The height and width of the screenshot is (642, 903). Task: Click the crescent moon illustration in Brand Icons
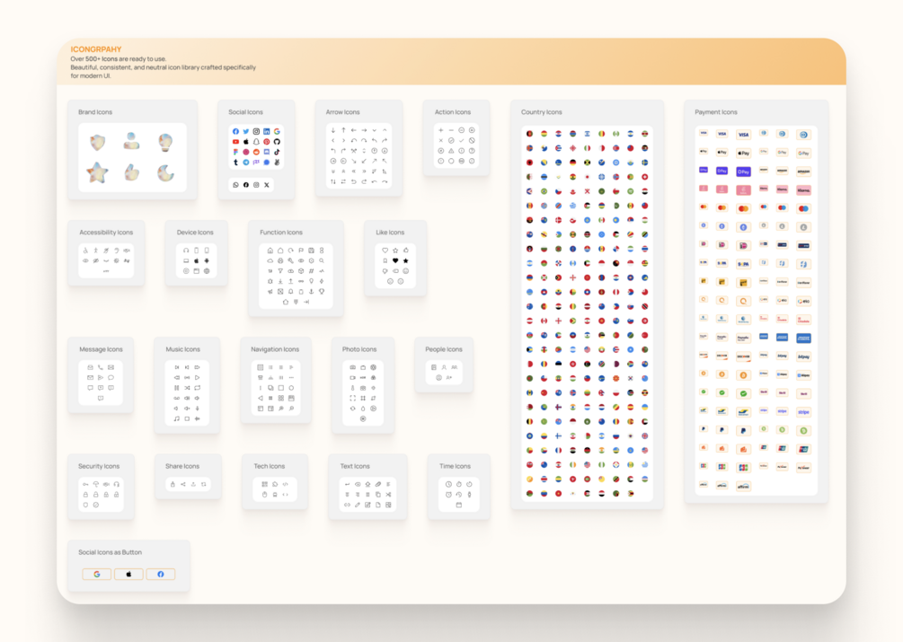click(166, 172)
